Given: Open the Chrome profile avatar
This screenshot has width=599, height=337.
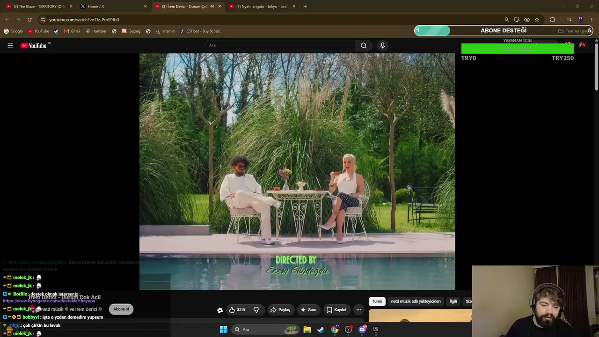Looking at the screenshot, I should coord(581,20).
